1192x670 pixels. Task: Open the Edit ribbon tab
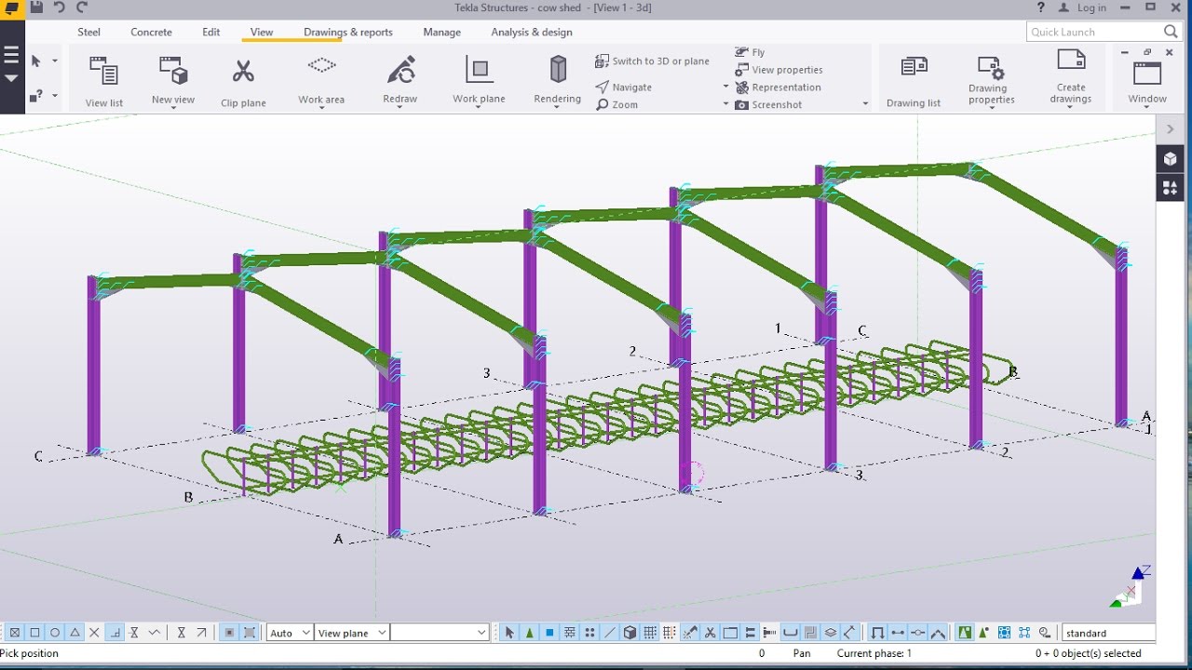[211, 32]
